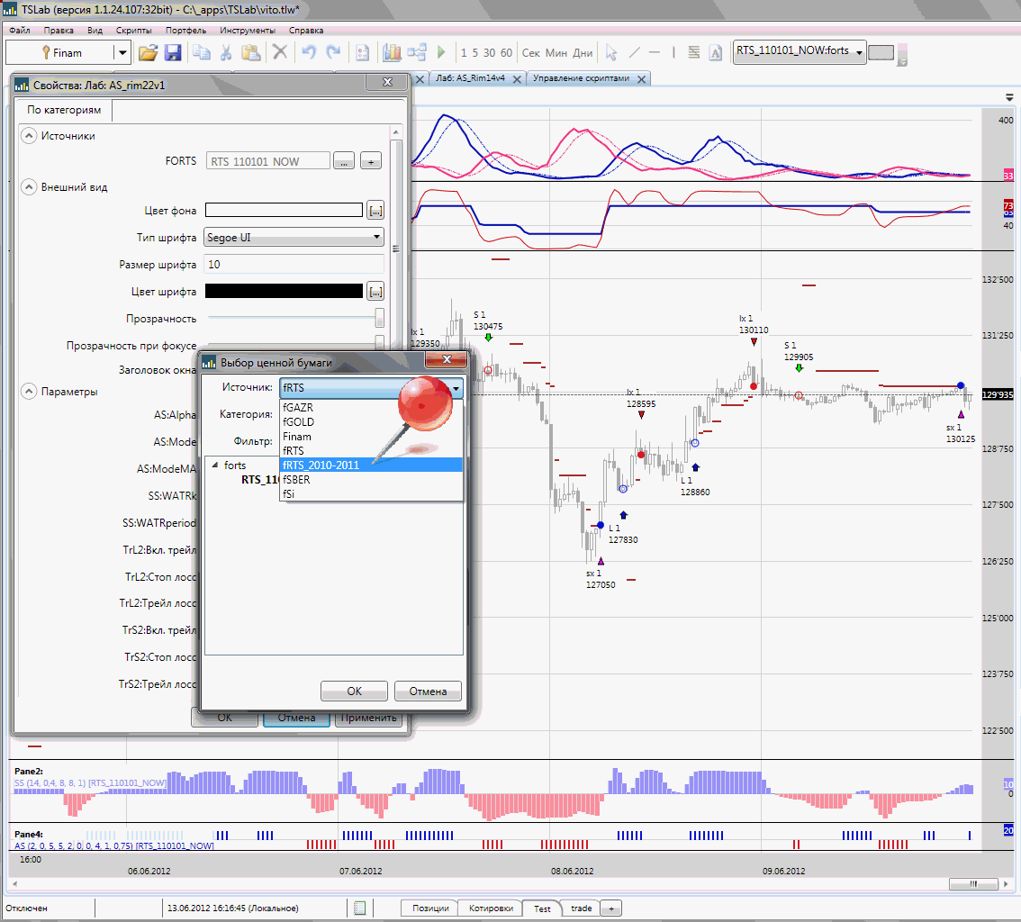Select the text label 'A' tool
1021x922 pixels.
716,52
